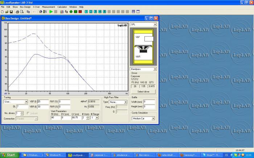Screen dimensions: 254x158
Task: Click the fs toolbar icon
Action: coord(66,12)
